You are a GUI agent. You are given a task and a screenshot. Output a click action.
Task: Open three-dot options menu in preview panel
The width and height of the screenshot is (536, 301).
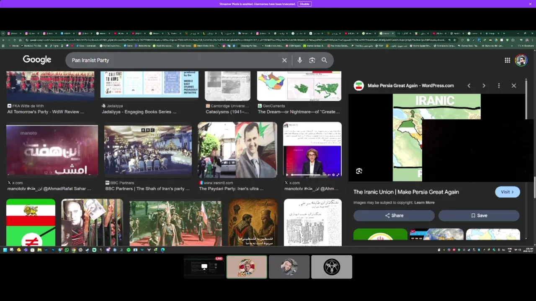(499, 86)
